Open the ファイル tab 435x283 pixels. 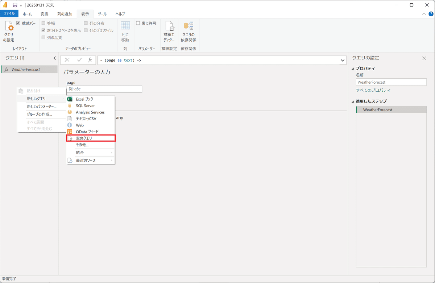pyautogui.click(x=9, y=14)
